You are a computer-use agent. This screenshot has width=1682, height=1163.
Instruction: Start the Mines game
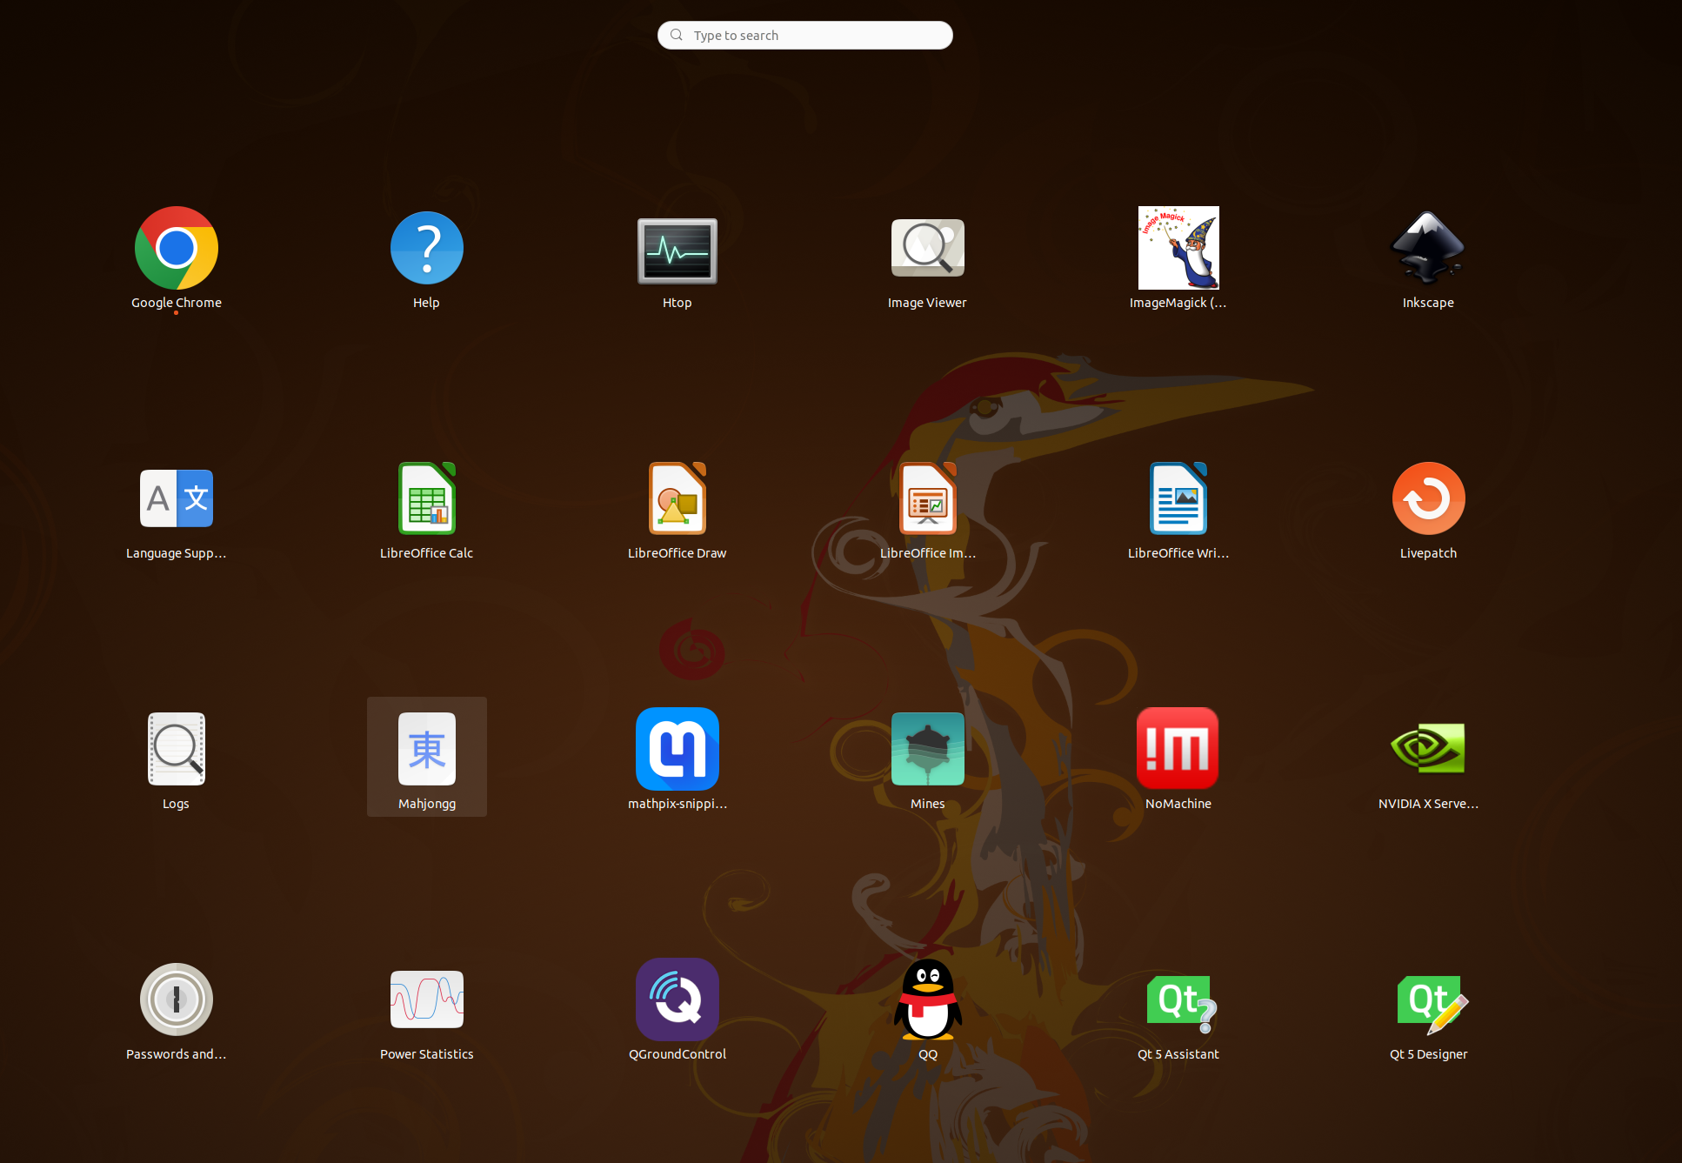tap(927, 749)
